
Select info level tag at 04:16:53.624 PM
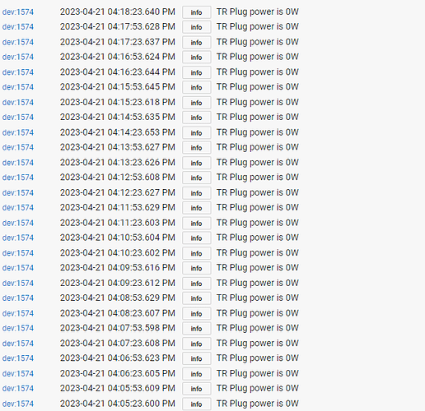[197, 58]
